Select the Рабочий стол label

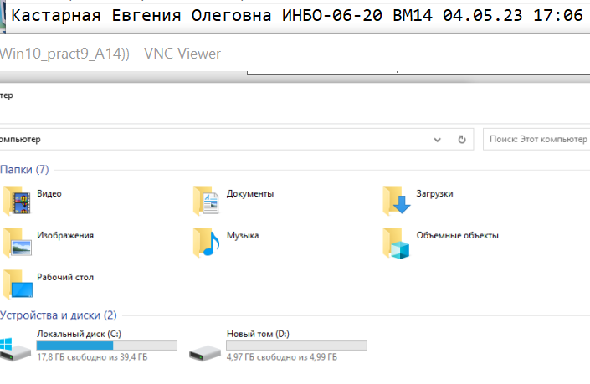pos(65,277)
